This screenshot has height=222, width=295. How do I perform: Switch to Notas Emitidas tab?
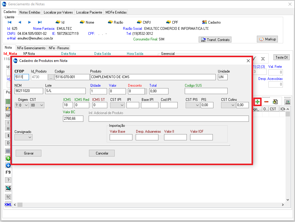[30, 12]
